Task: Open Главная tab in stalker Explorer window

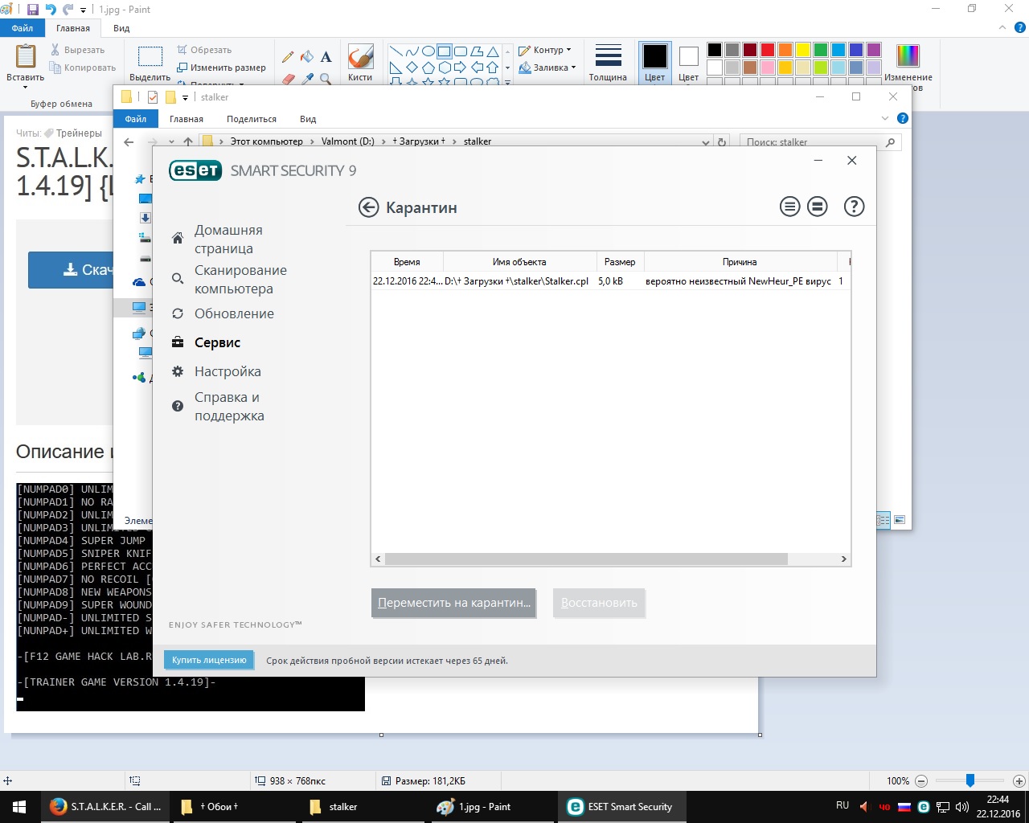Action: pos(187,119)
